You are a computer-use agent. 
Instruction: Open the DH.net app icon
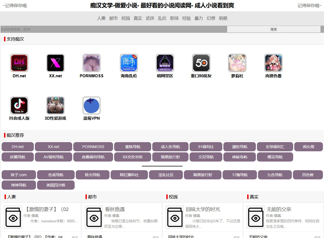click(19, 62)
